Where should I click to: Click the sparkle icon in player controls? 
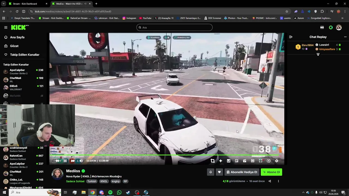[221, 161]
